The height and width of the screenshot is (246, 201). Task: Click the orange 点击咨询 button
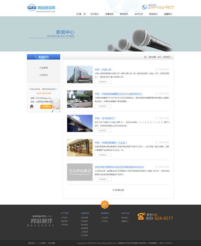[46, 107]
